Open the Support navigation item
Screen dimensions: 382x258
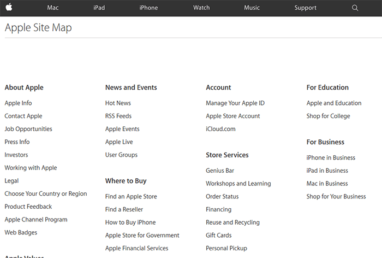305,8
